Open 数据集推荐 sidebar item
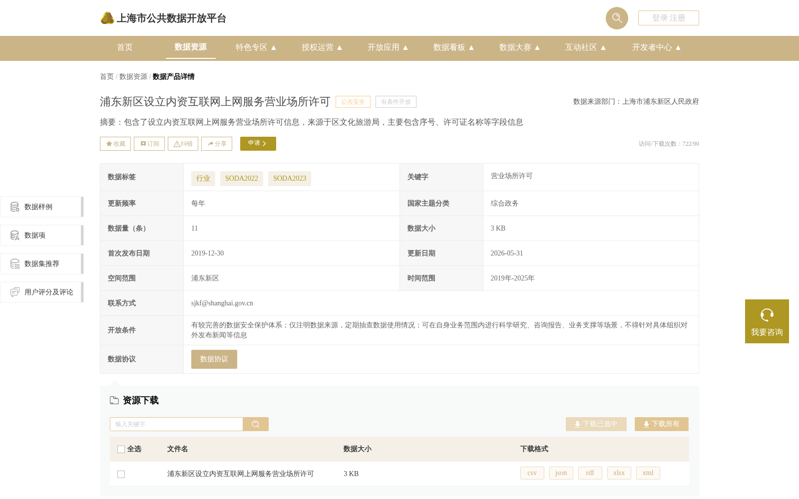Screen dimensions: 799x499 pyautogui.click(x=42, y=263)
